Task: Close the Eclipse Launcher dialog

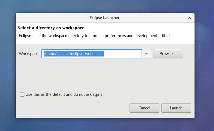Action: tap(189, 18)
